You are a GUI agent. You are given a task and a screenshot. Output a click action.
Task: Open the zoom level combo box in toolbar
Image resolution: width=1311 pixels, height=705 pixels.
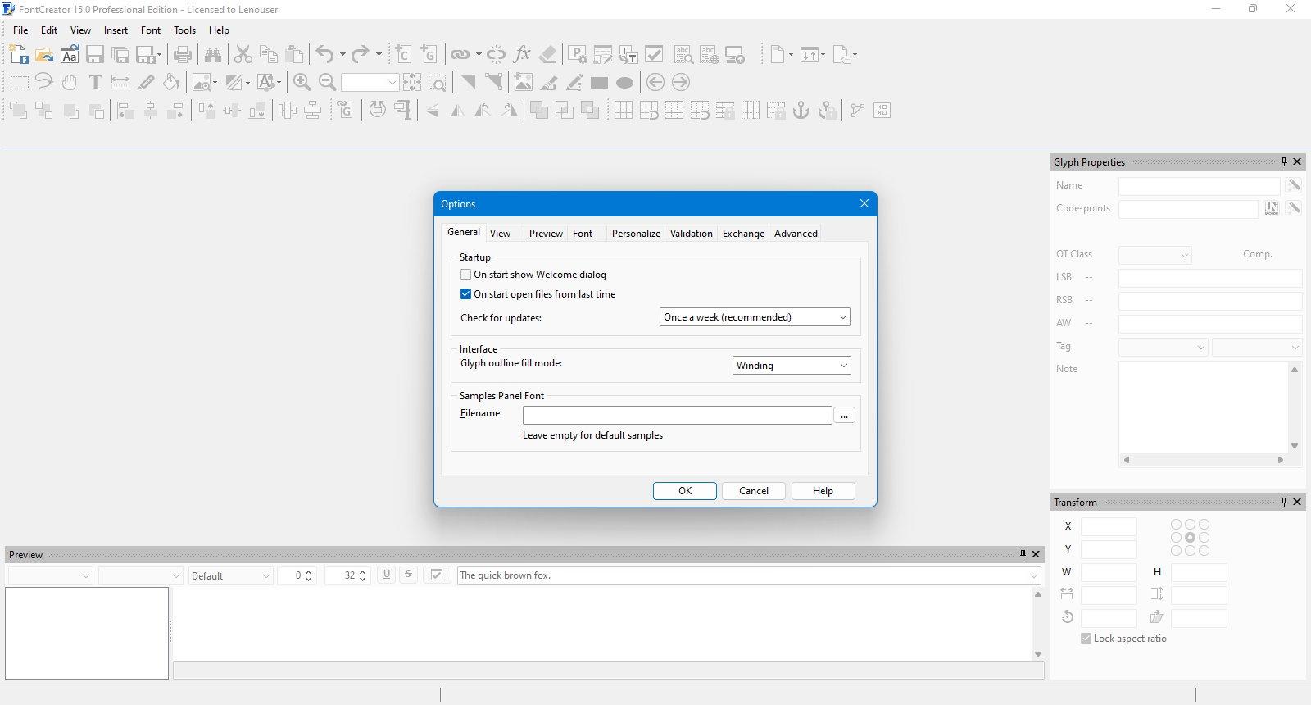click(x=370, y=83)
